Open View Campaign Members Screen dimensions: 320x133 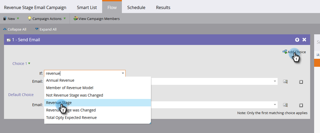97,19
